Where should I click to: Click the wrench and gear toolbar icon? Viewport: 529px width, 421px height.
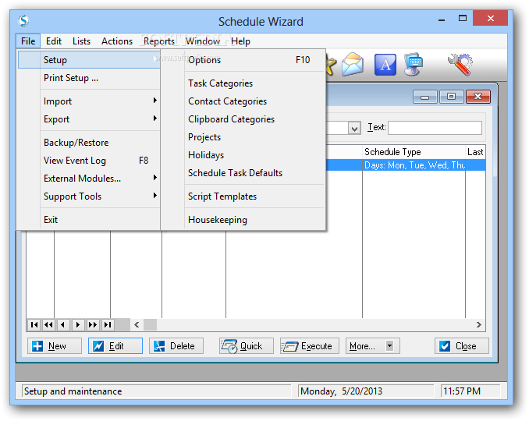(x=460, y=64)
